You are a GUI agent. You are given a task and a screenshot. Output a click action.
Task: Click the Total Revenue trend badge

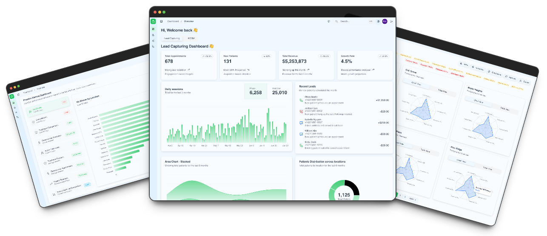(x=325, y=56)
